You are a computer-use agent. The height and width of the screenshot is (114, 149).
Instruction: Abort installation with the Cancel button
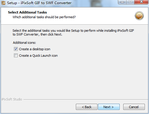(x=134, y=107)
